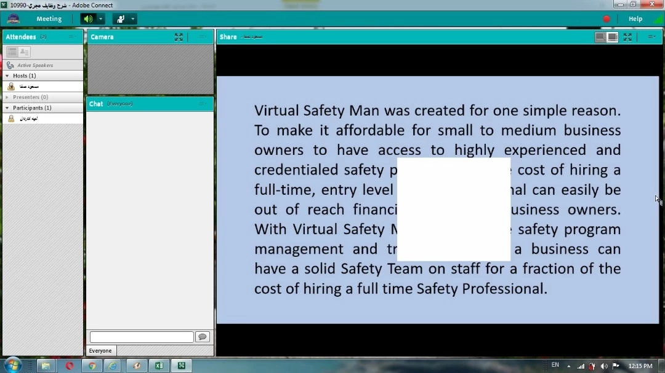Maximize the Camera pod
665x373 pixels.
(x=179, y=37)
